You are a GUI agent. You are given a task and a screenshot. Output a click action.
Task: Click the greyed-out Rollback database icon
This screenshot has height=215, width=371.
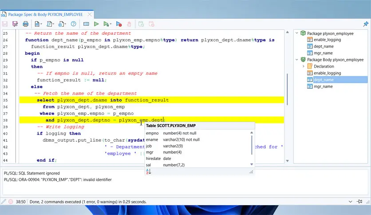pyautogui.click(x=151, y=24)
